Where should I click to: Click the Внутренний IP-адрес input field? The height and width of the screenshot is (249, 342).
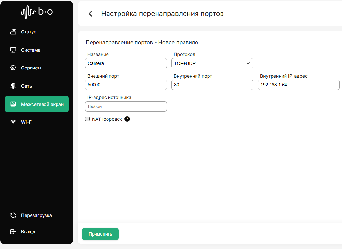click(298, 85)
